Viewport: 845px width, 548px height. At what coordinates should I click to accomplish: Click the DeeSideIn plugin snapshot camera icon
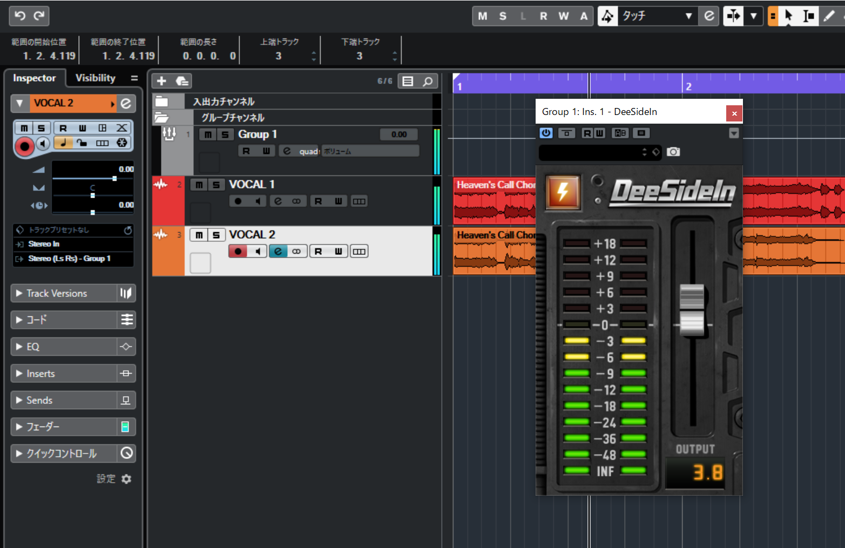tap(673, 152)
